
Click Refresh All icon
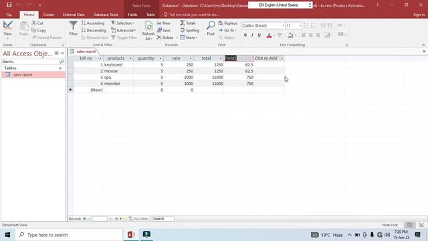(148, 27)
